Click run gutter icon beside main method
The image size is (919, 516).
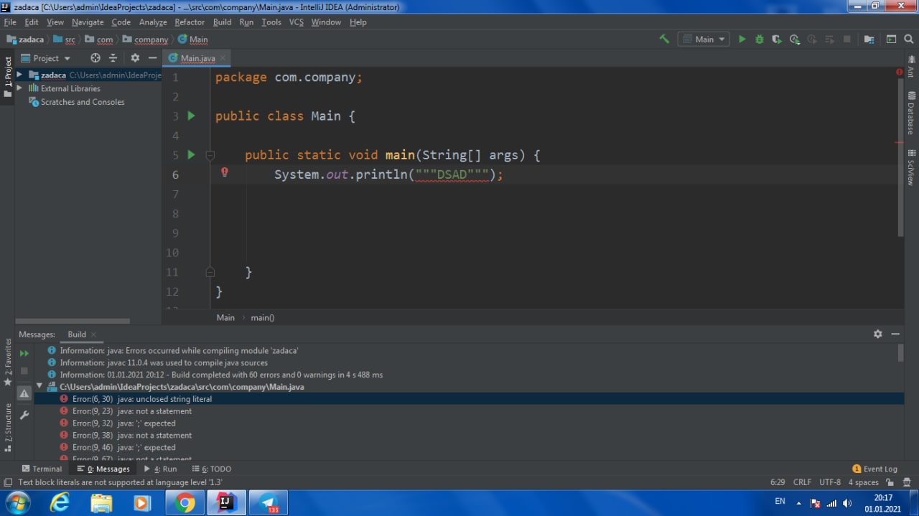(x=191, y=154)
